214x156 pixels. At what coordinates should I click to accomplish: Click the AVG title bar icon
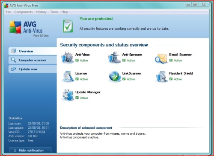pos(6,6)
